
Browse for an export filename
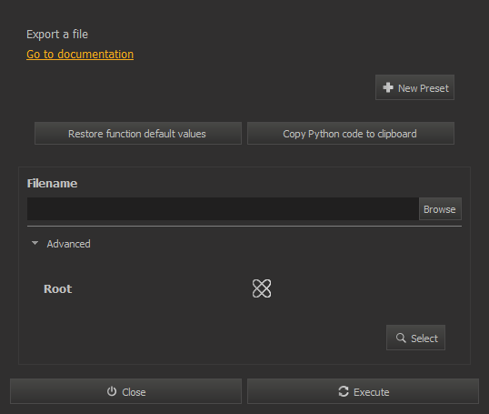click(x=440, y=209)
